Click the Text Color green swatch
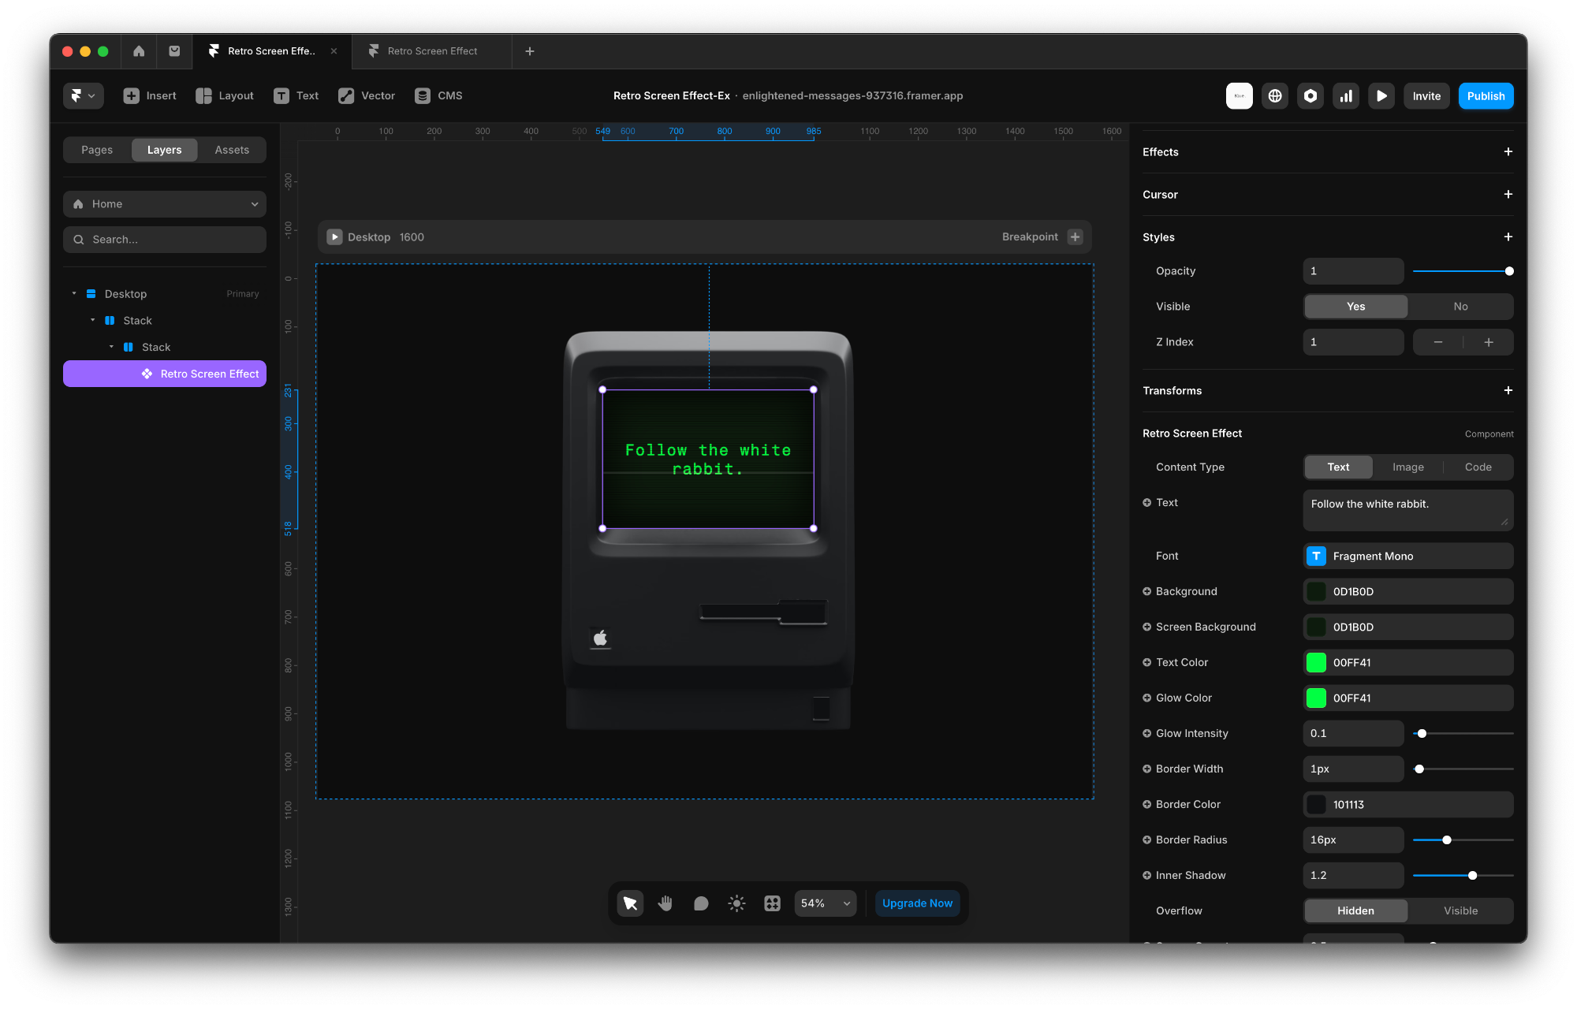The width and height of the screenshot is (1577, 1009). coord(1316,662)
